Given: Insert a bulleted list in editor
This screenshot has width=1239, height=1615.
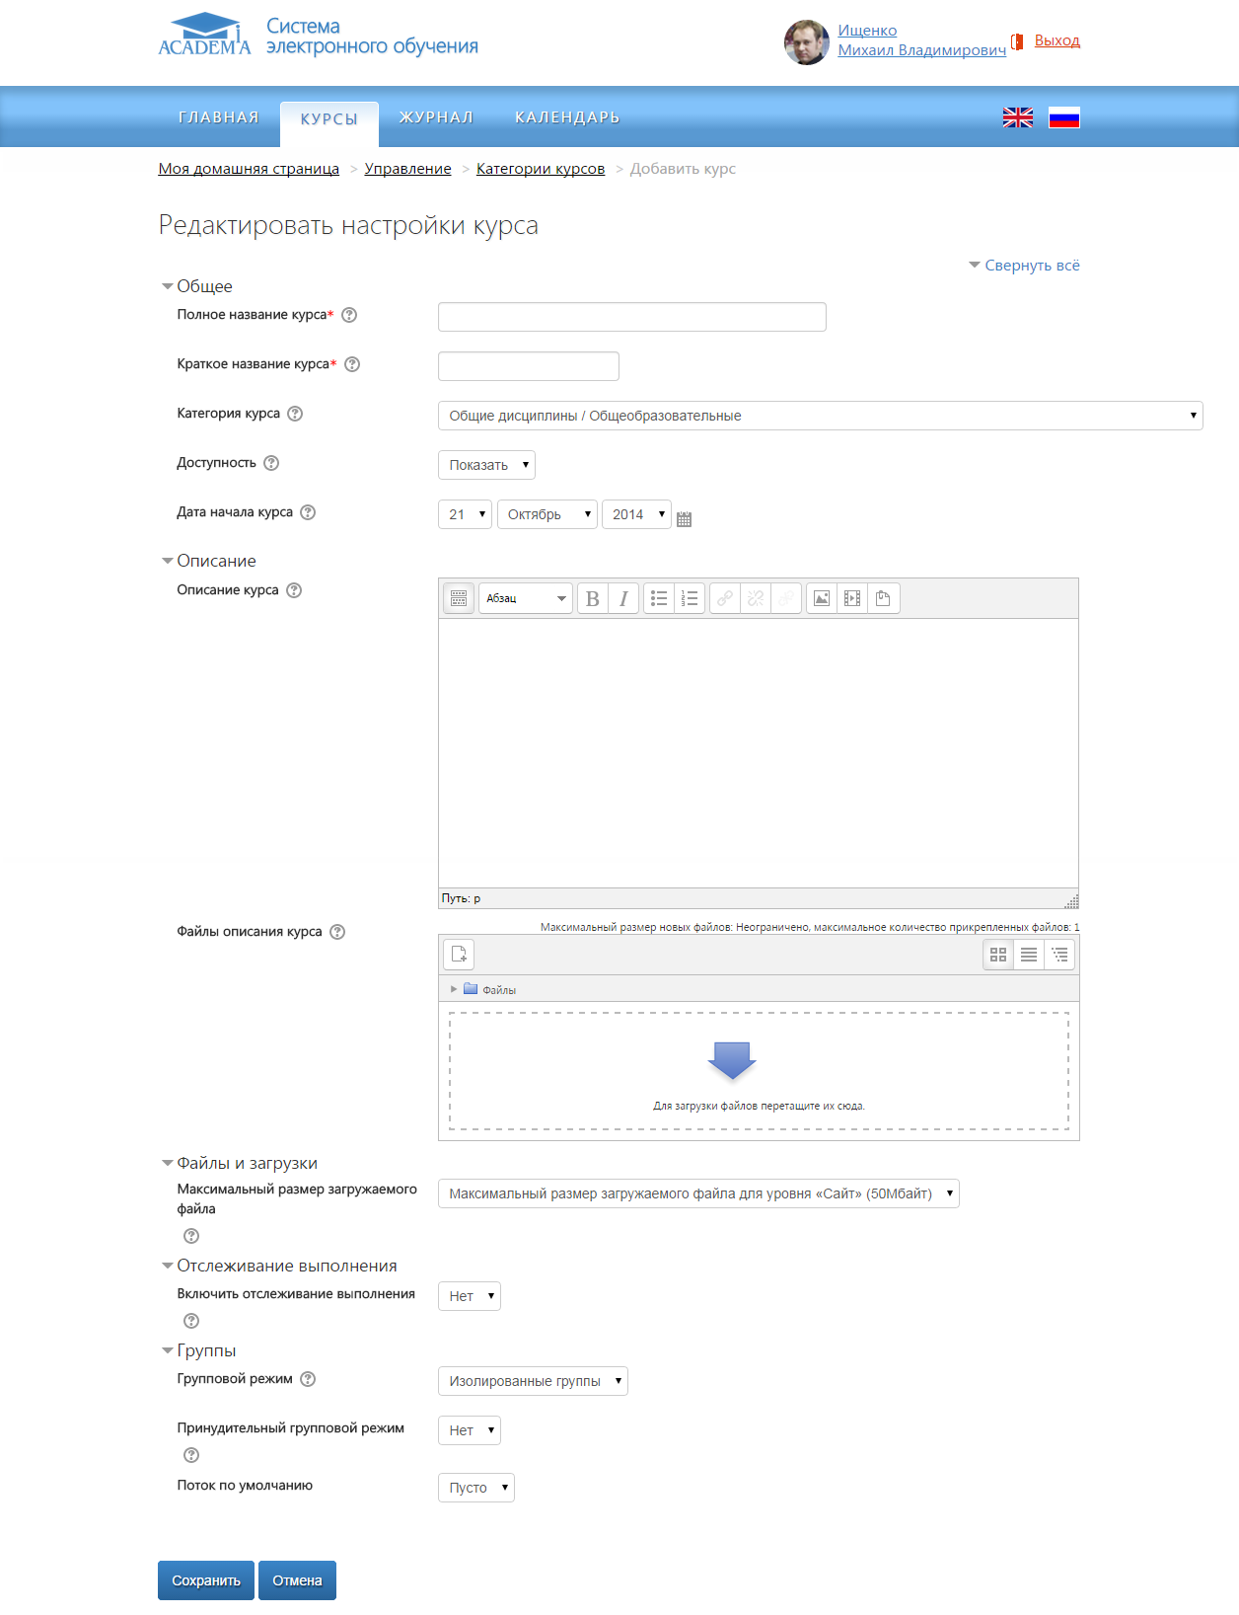Looking at the screenshot, I should [659, 598].
